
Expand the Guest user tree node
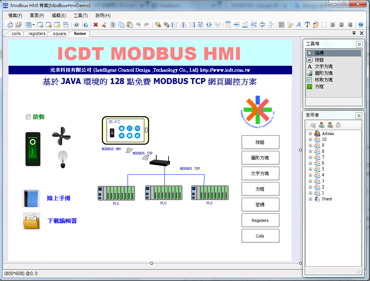pyautogui.click(x=310, y=199)
